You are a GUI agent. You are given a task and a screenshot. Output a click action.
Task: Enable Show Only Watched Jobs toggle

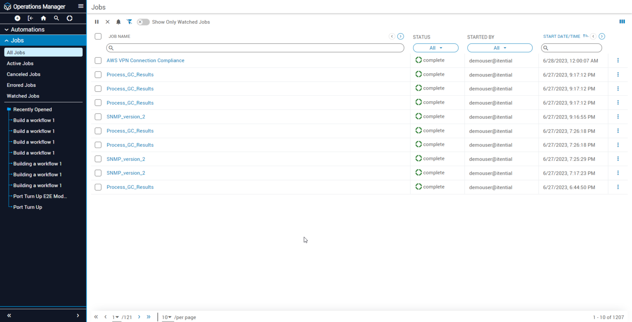(x=143, y=22)
